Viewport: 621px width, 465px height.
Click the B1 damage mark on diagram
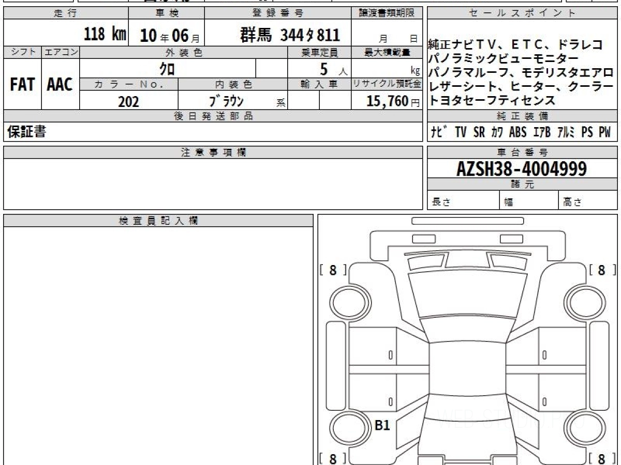[x=382, y=425]
